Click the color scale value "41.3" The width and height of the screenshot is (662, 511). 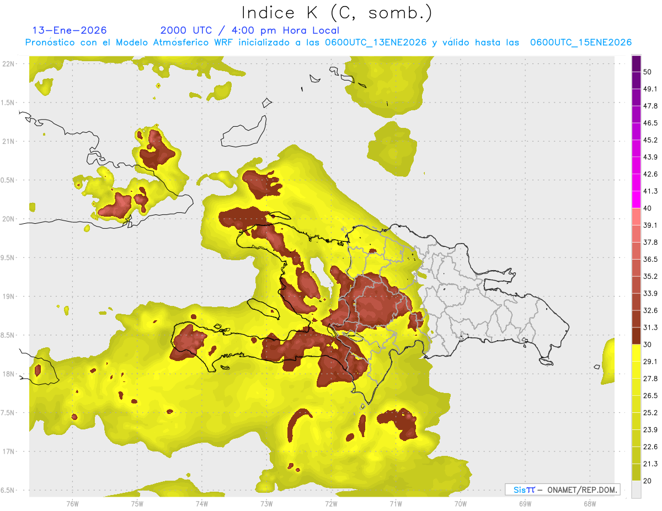coord(650,191)
